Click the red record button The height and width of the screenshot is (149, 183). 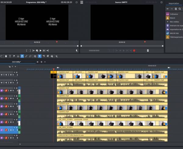pos(134,50)
